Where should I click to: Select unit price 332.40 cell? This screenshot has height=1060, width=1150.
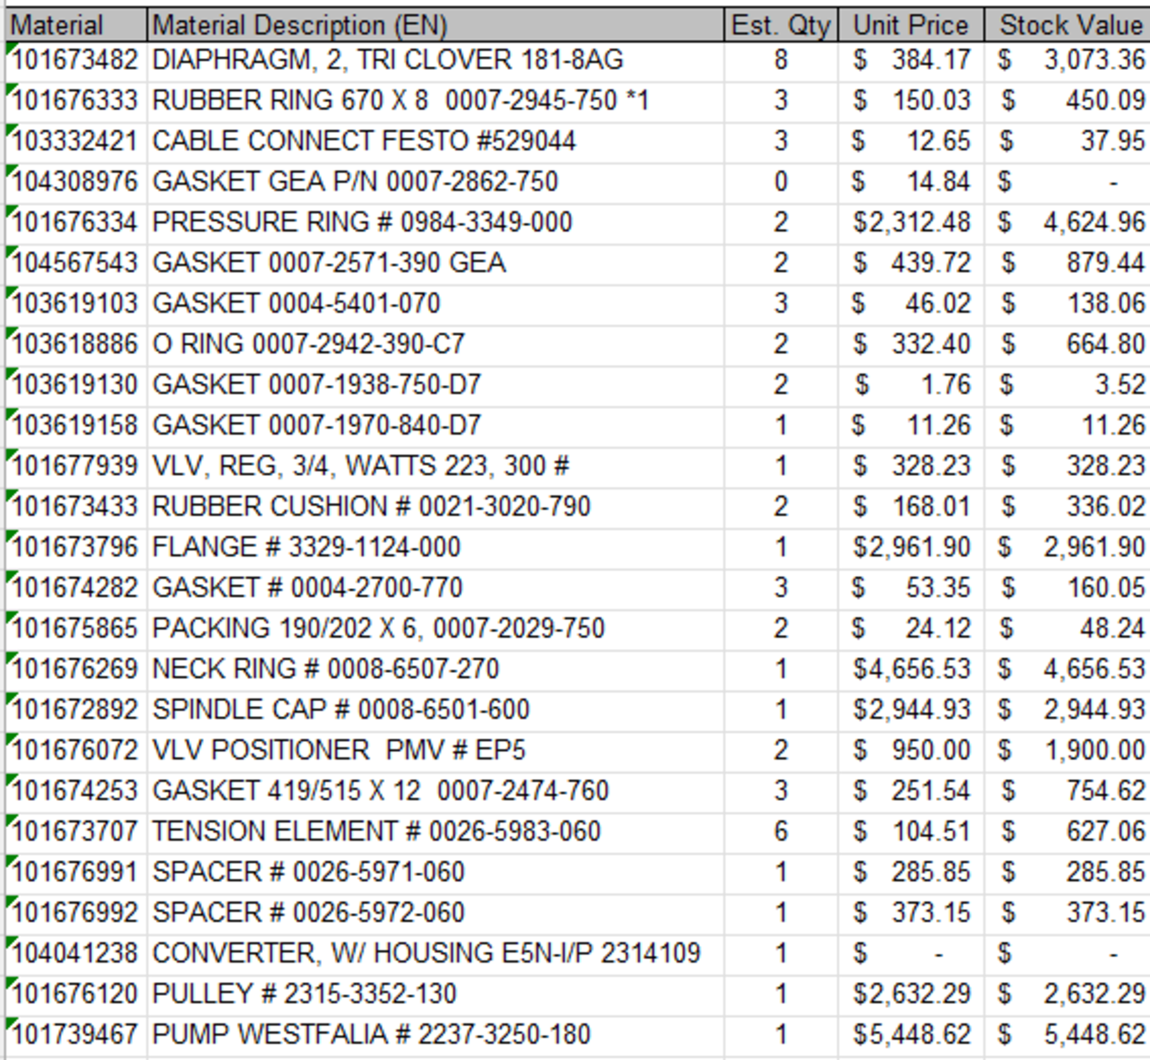(910, 347)
